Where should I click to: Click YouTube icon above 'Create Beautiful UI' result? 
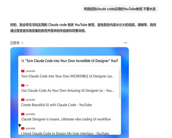(23, 100)
